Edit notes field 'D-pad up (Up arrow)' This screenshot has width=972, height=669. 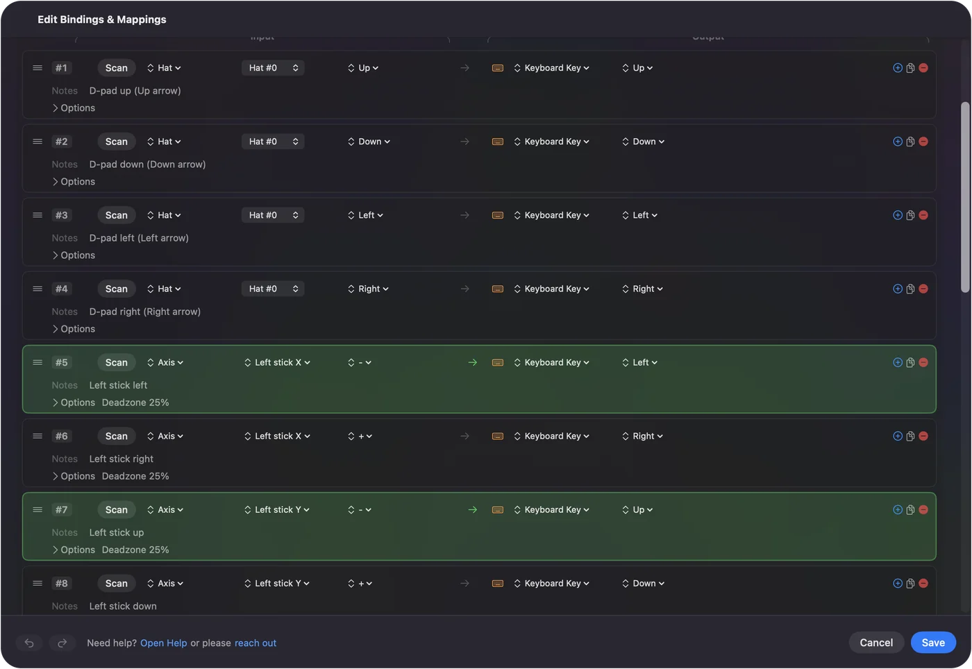click(x=135, y=91)
